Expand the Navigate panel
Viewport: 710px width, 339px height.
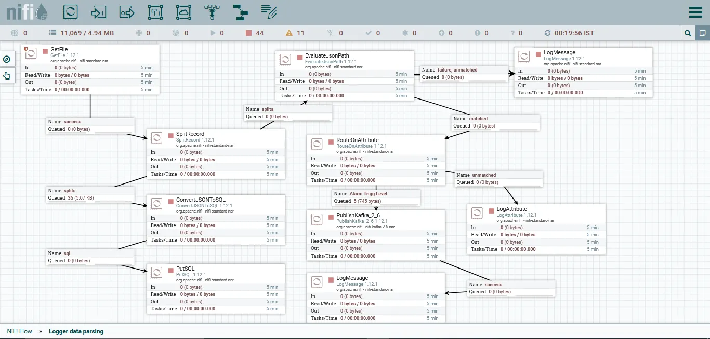(x=7, y=59)
